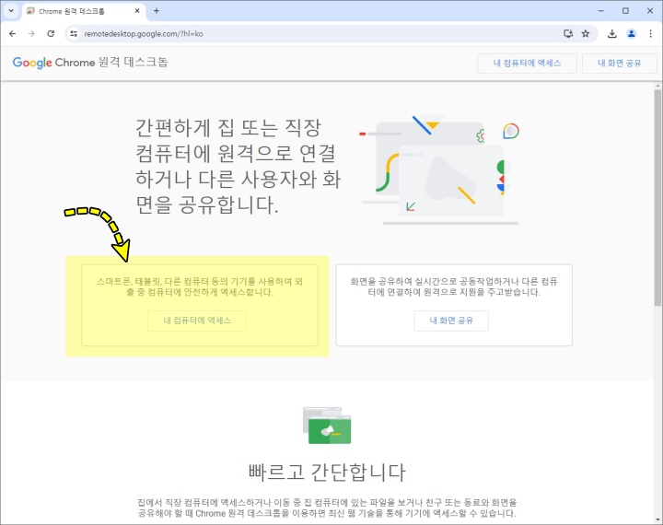Click the hero headline 간편하게 집 또는 직장
The image size is (663, 525).
coord(238,167)
